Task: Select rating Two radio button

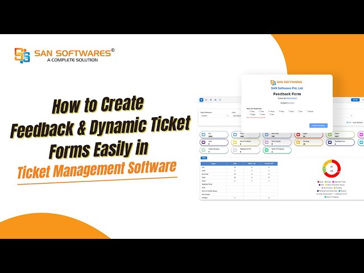Action: tap(260, 111)
